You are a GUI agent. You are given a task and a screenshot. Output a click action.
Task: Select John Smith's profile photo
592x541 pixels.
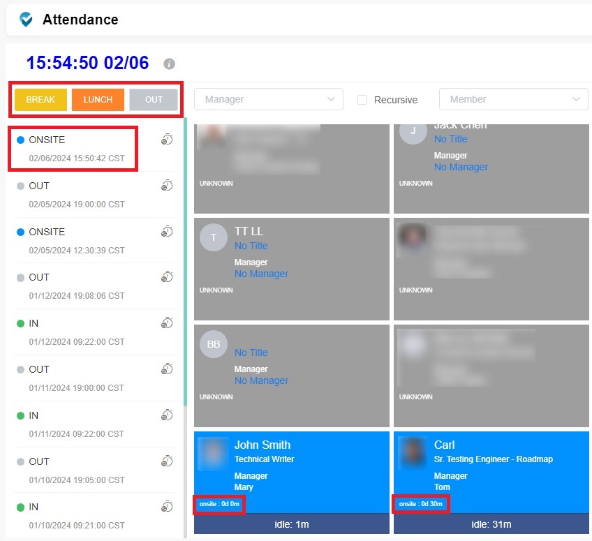(x=213, y=453)
